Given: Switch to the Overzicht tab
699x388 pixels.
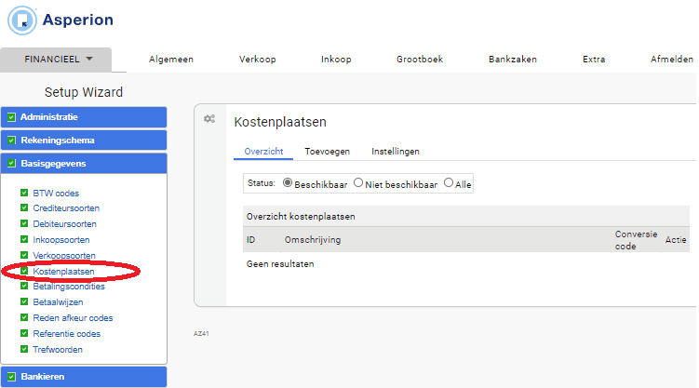Looking at the screenshot, I should pyautogui.click(x=263, y=152).
